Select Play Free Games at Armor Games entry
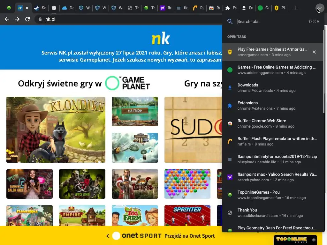The width and height of the screenshot is (327, 245). (x=272, y=52)
